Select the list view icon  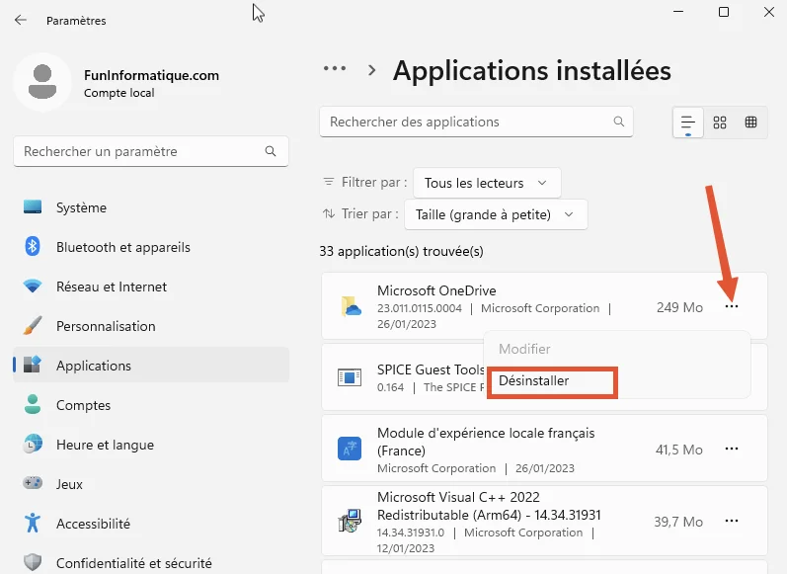click(688, 123)
